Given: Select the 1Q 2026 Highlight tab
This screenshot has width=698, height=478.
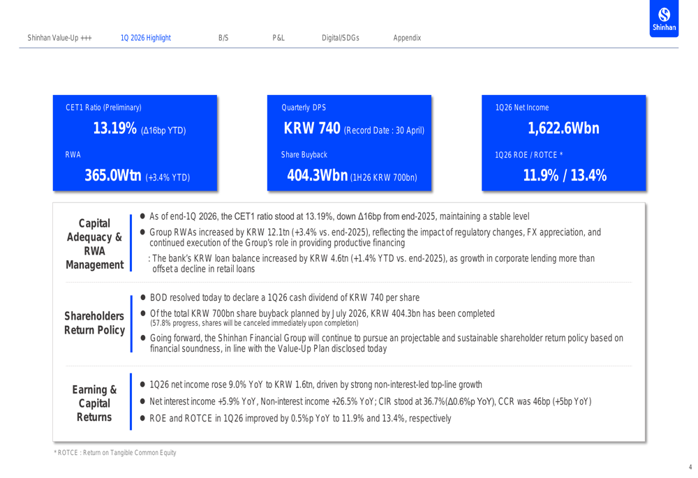Looking at the screenshot, I should click(x=145, y=38).
